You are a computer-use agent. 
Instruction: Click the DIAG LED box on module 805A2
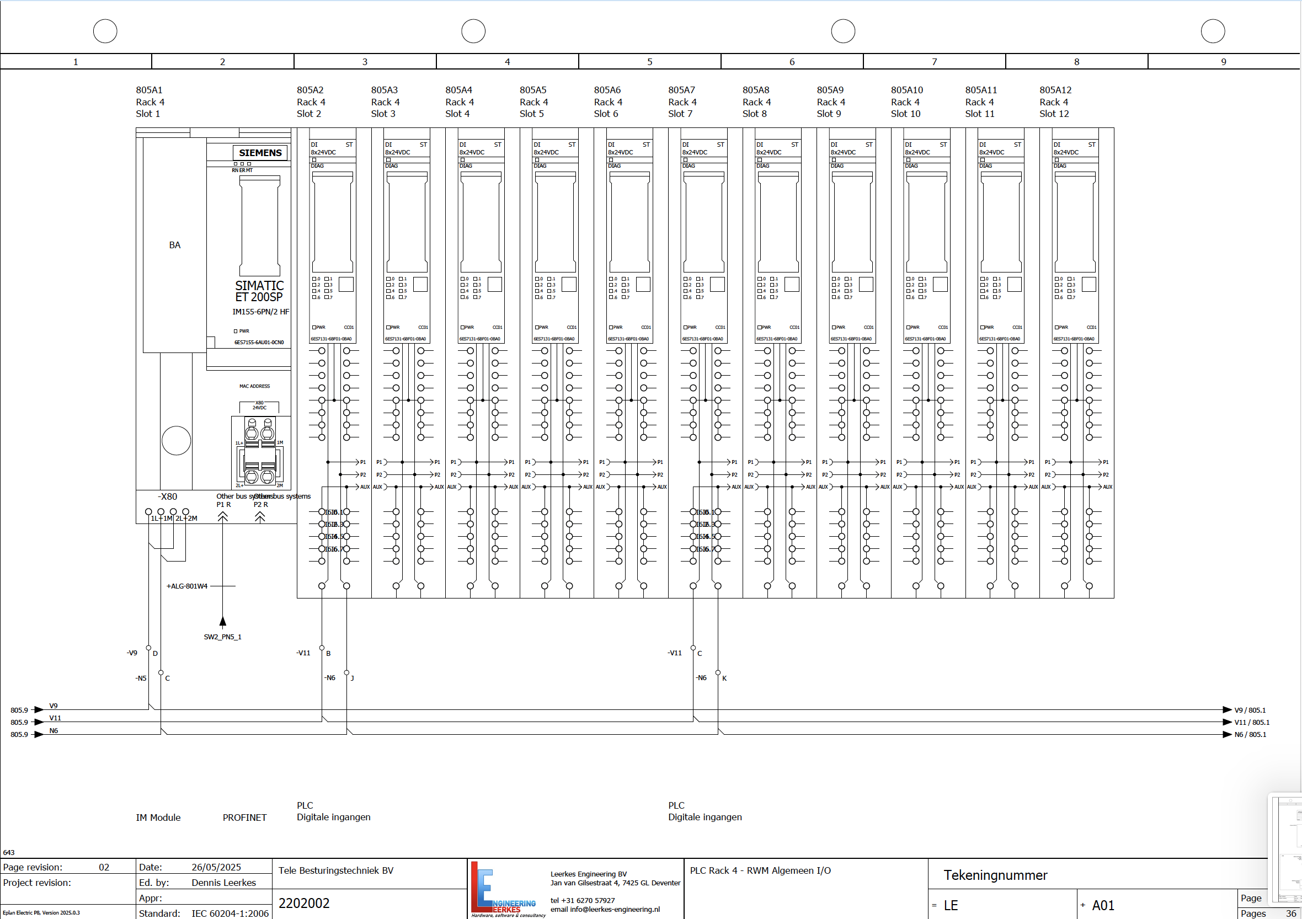coord(314,160)
